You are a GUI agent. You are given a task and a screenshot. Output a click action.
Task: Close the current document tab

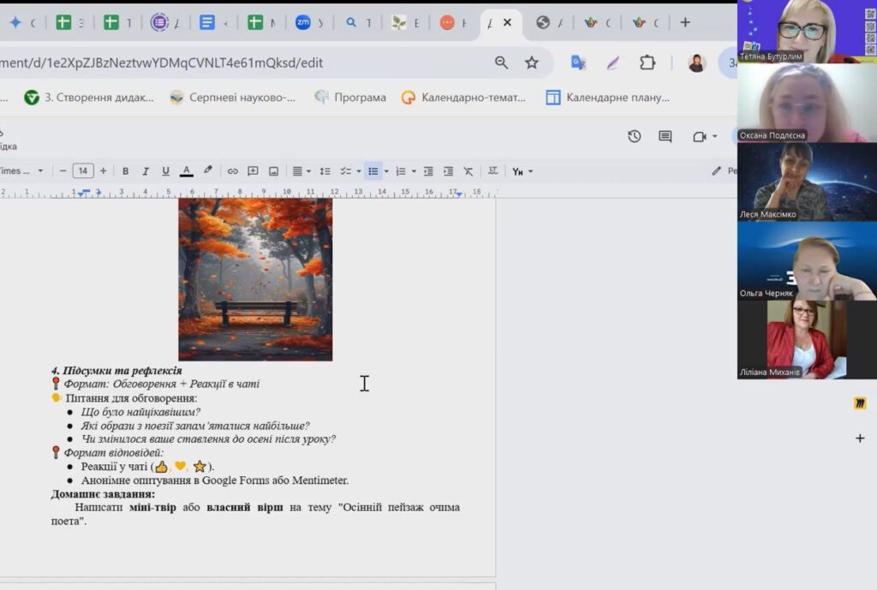[507, 22]
